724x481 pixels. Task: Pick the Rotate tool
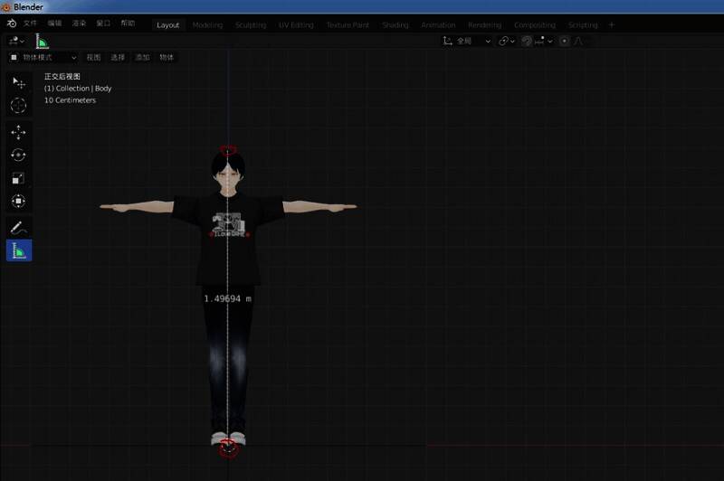tap(18, 155)
